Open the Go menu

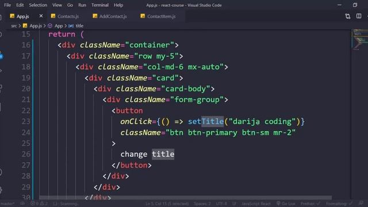click(x=70, y=5)
